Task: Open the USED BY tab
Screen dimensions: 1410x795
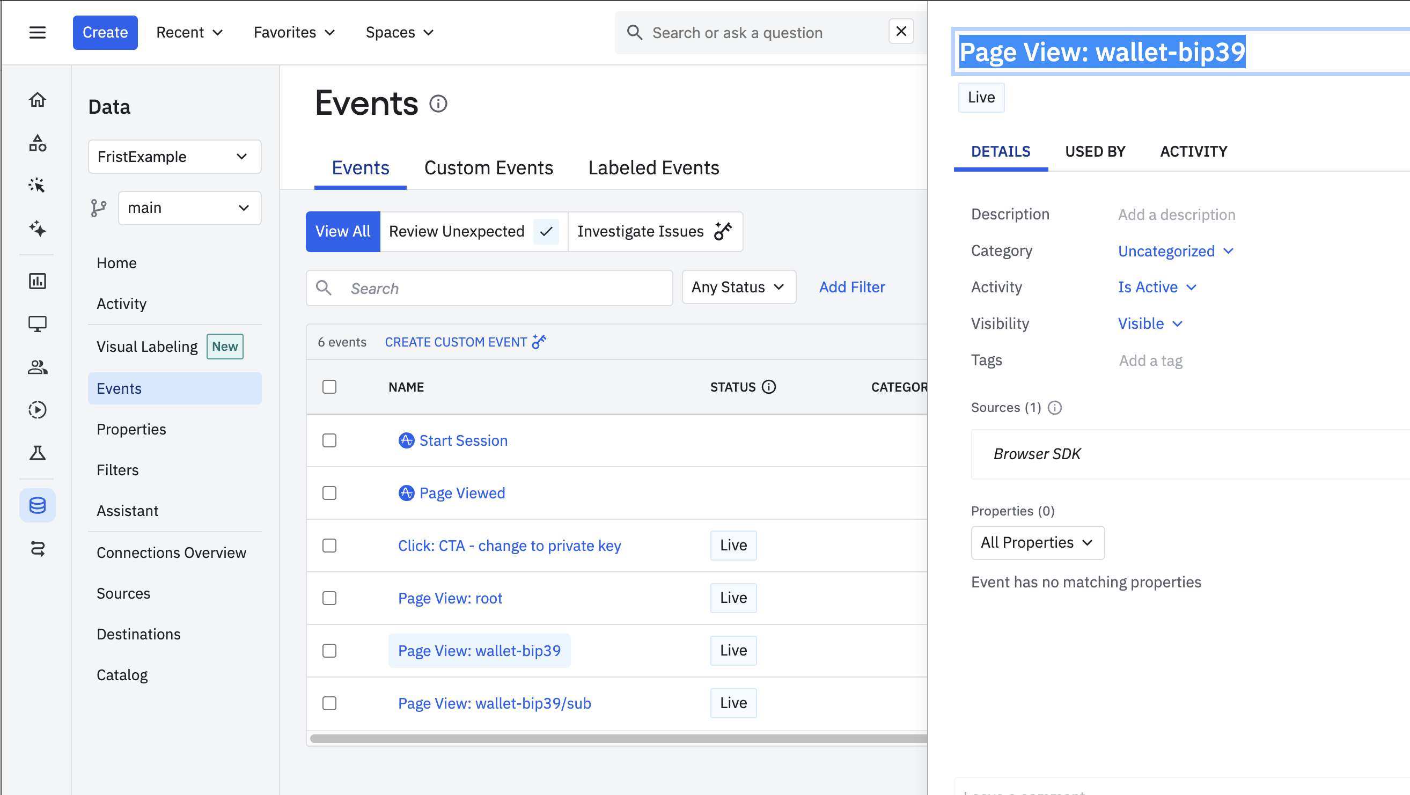Action: 1095,152
